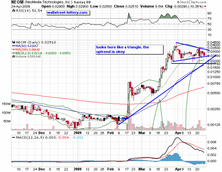Click the 90 level on the RSI axis
Viewport: 222px width, 172px height.
coord(209,13)
